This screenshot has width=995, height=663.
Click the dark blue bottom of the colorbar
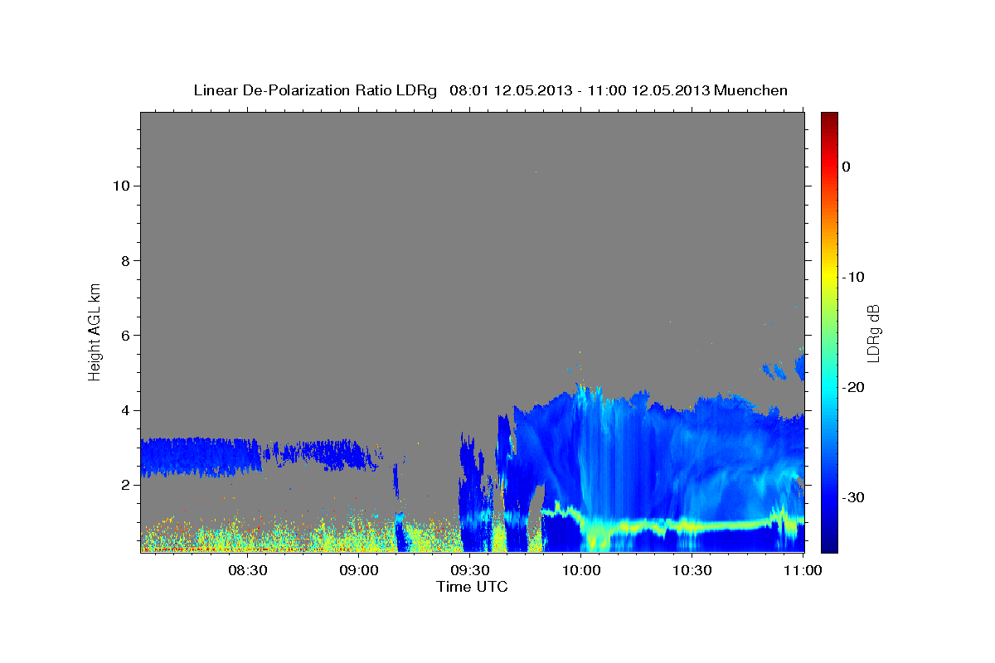click(x=828, y=544)
